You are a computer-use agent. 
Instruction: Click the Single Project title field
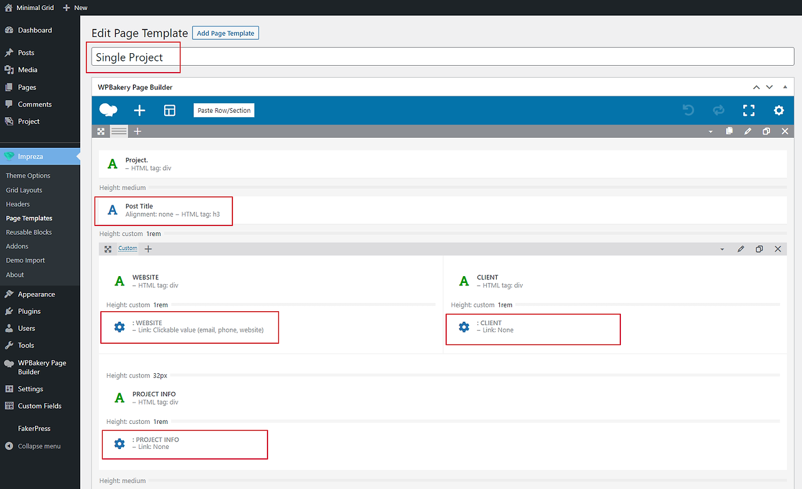point(443,57)
